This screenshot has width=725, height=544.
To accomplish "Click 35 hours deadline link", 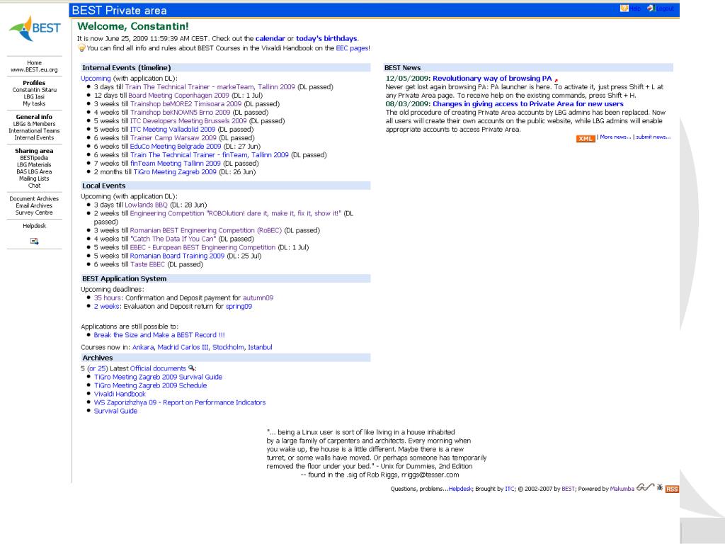I will pyautogui.click(x=108, y=298).
